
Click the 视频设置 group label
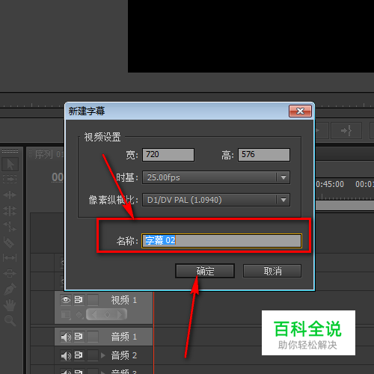click(x=102, y=137)
